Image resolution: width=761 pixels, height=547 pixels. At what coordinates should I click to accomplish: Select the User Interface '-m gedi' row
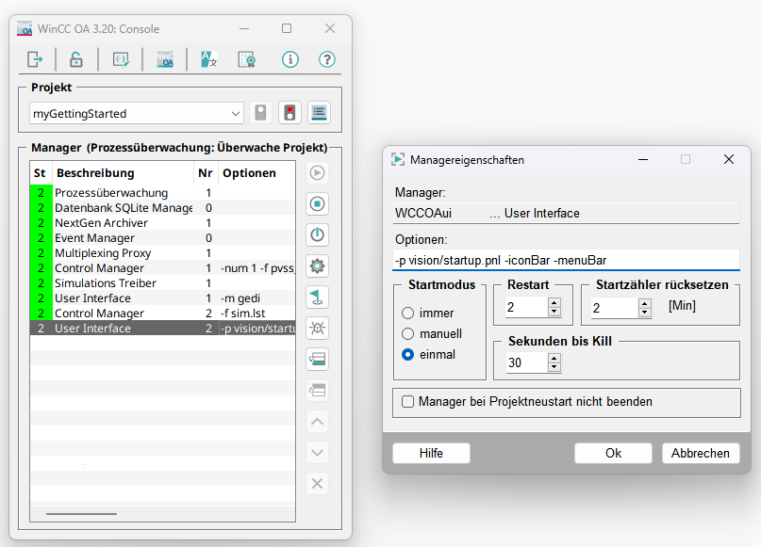coord(162,298)
